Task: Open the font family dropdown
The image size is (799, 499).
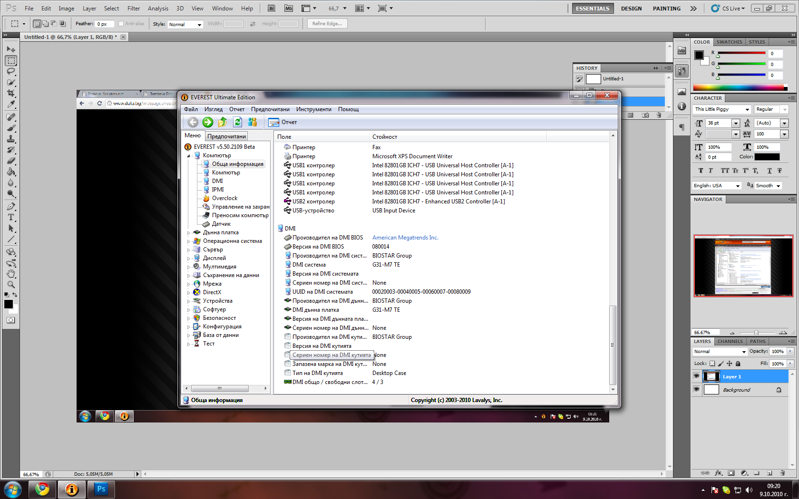Action: tap(747, 109)
